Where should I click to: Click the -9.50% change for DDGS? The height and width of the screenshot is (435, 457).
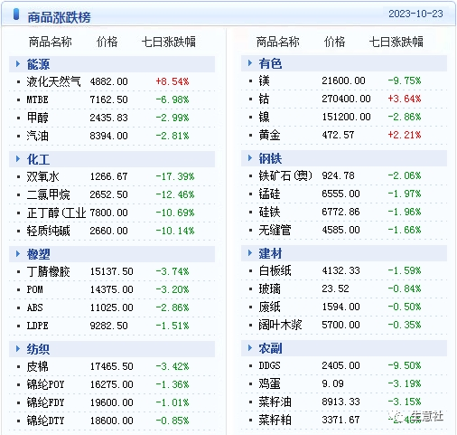(405, 365)
